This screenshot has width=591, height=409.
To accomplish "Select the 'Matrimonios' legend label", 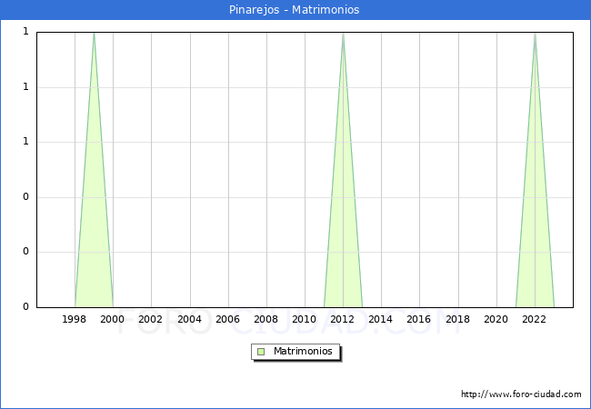I will coord(303,351).
